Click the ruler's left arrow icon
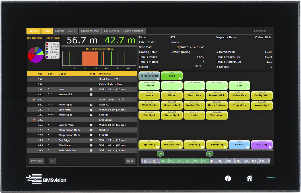The width and height of the screenshot is (301, 193). (143, 161)
